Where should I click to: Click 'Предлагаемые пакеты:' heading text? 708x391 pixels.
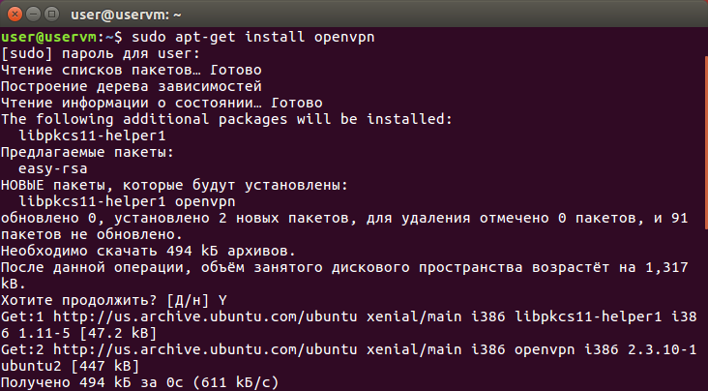(87, 153)
